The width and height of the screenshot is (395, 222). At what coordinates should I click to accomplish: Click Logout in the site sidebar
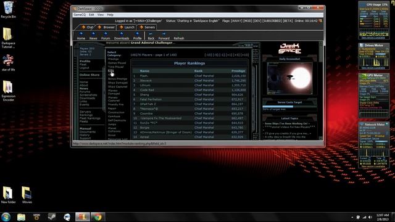84,68
